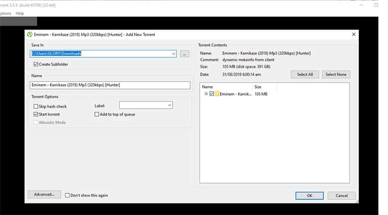Minimize the uTorrent main window
This screenshot has width=388, height=215.
[x=361, y=5]
